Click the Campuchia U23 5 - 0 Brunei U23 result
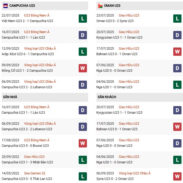 coord(25,146)
